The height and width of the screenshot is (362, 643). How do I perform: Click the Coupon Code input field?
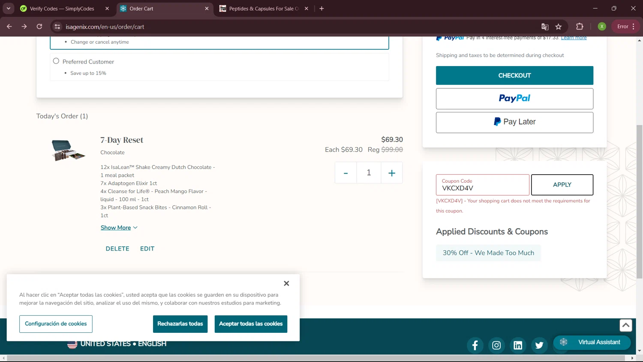point(483,185)
